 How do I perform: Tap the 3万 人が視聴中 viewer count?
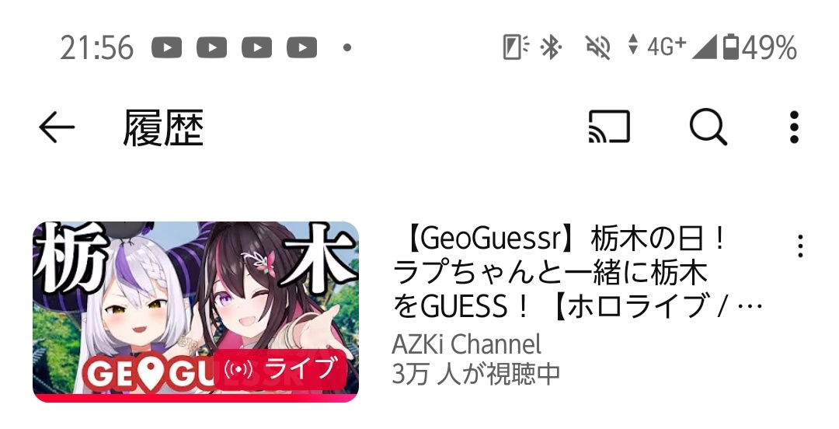[x=475, y=373]
